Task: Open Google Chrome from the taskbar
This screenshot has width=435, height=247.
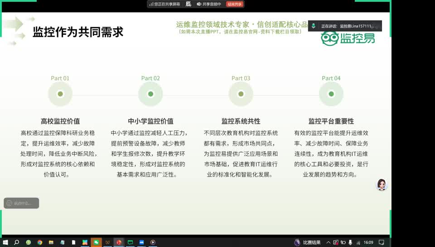Action: click(x=40, y=242)
